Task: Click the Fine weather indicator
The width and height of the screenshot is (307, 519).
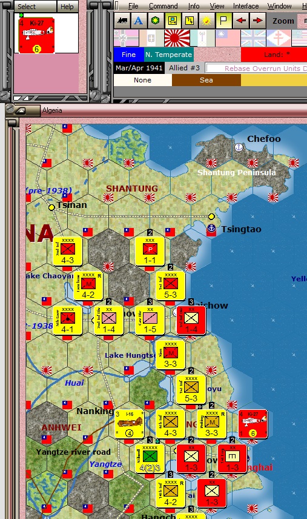Action: point(128,55)
